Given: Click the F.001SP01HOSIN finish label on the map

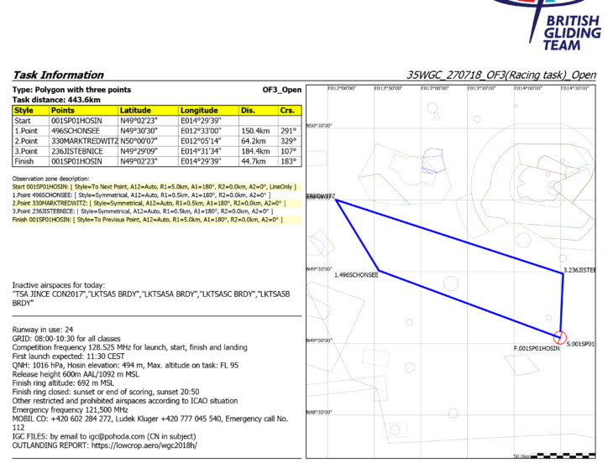Looking at the screenshot, I should [537, 347].
